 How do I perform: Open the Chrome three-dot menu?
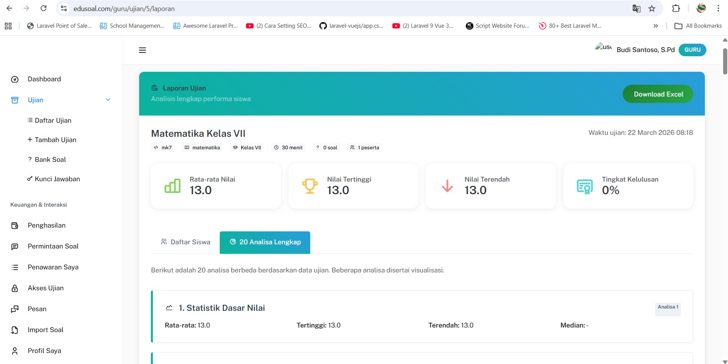click(718, 8)
